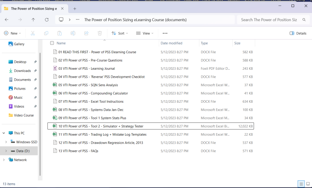This screenshot has height=188, width=312.
Task: Click the Cut scissors icon in toolbar
Action: [x=33, y=33]
